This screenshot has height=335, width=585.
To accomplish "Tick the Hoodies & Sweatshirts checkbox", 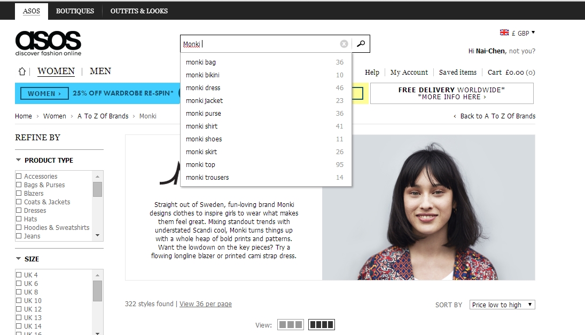I will tap(19, 227).
